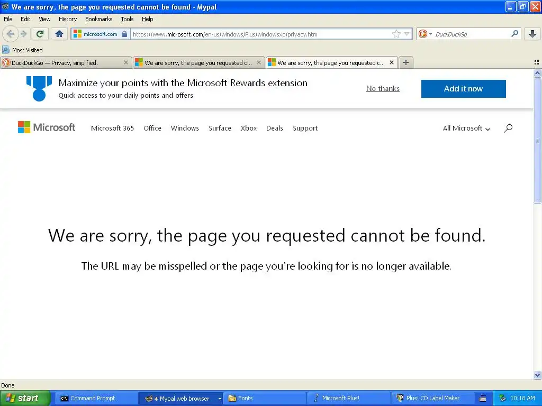Click the vertical scrollbar down arrow
This screenshot has height=406, width=542.
(537, 375)
